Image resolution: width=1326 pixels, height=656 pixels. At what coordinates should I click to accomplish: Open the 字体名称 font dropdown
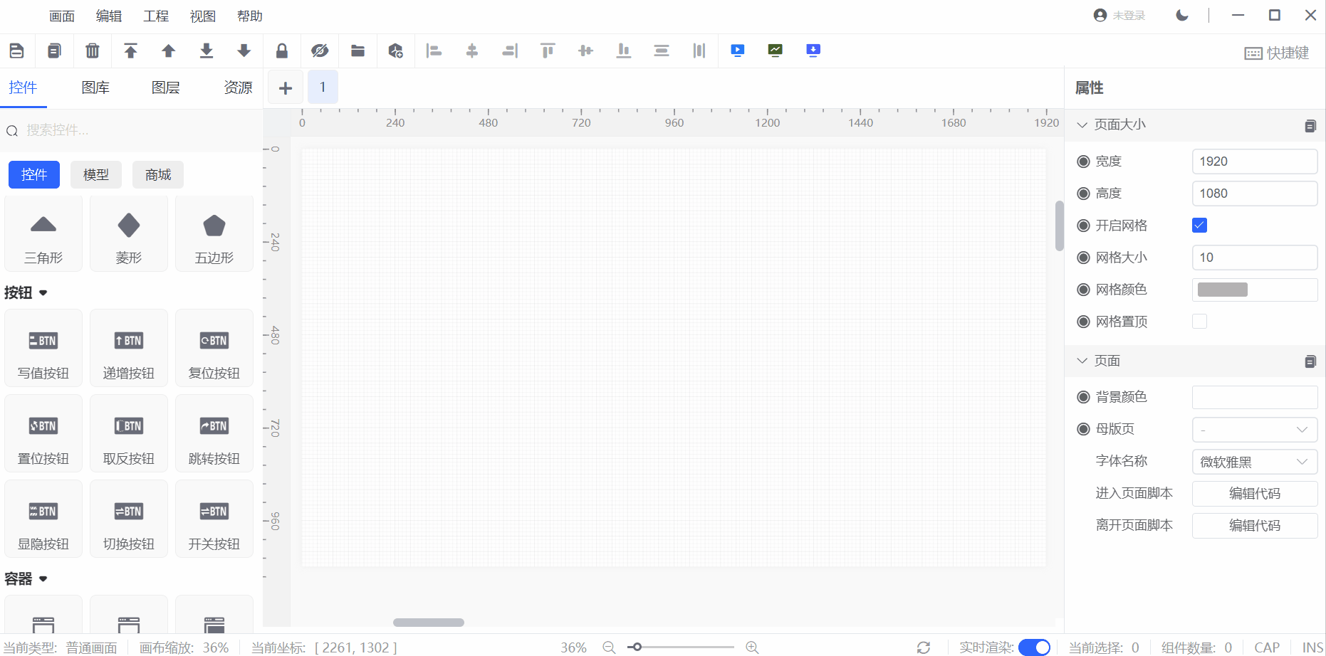(1254, 462)
